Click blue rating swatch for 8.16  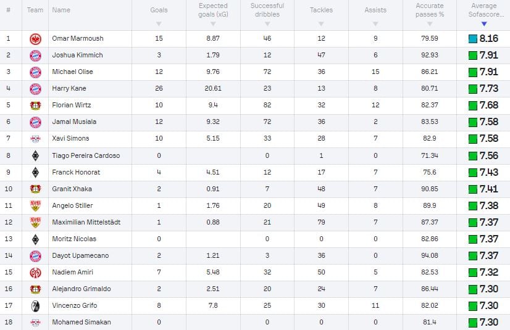pyautogui.click(x=472, y=39)
